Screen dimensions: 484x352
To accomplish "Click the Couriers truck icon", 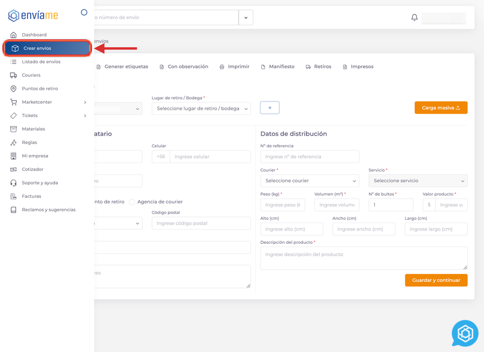I will click(13, 75).
